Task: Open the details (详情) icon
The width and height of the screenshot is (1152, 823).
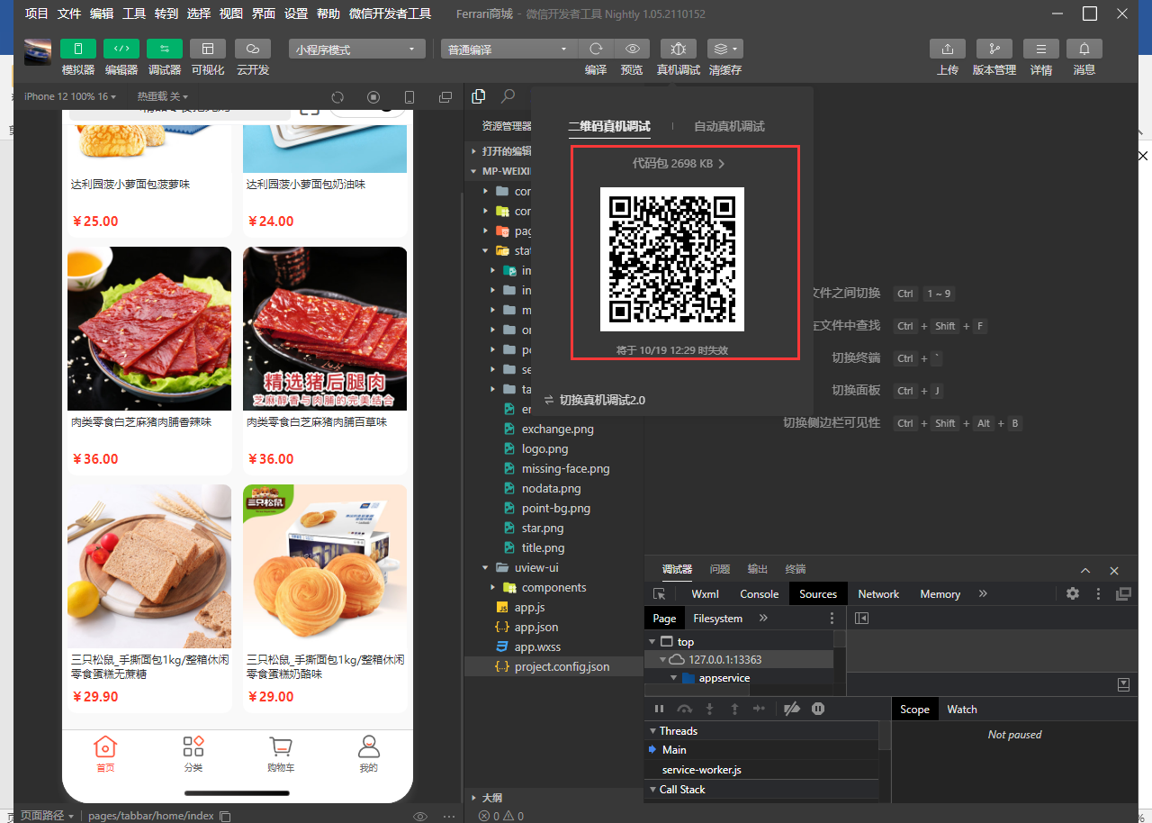Action: (x=1041, y=49)
